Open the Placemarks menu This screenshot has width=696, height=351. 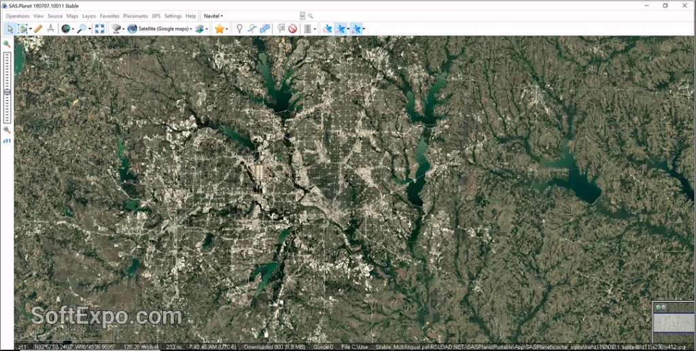coord(135,16)
